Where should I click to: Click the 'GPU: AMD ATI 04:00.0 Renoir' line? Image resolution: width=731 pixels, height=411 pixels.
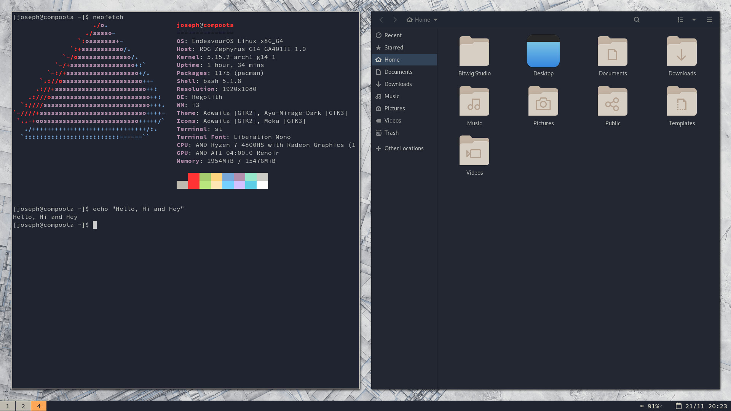click(x=228, y=153)
